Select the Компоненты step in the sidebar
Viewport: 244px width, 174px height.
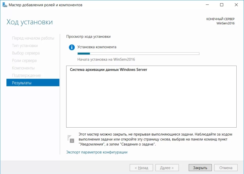[23, 68]
